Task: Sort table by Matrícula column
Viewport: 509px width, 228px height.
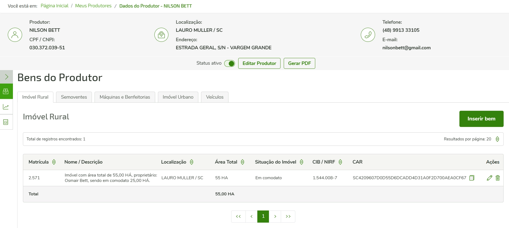Action: pyautogui.click(x=54, y=162)
